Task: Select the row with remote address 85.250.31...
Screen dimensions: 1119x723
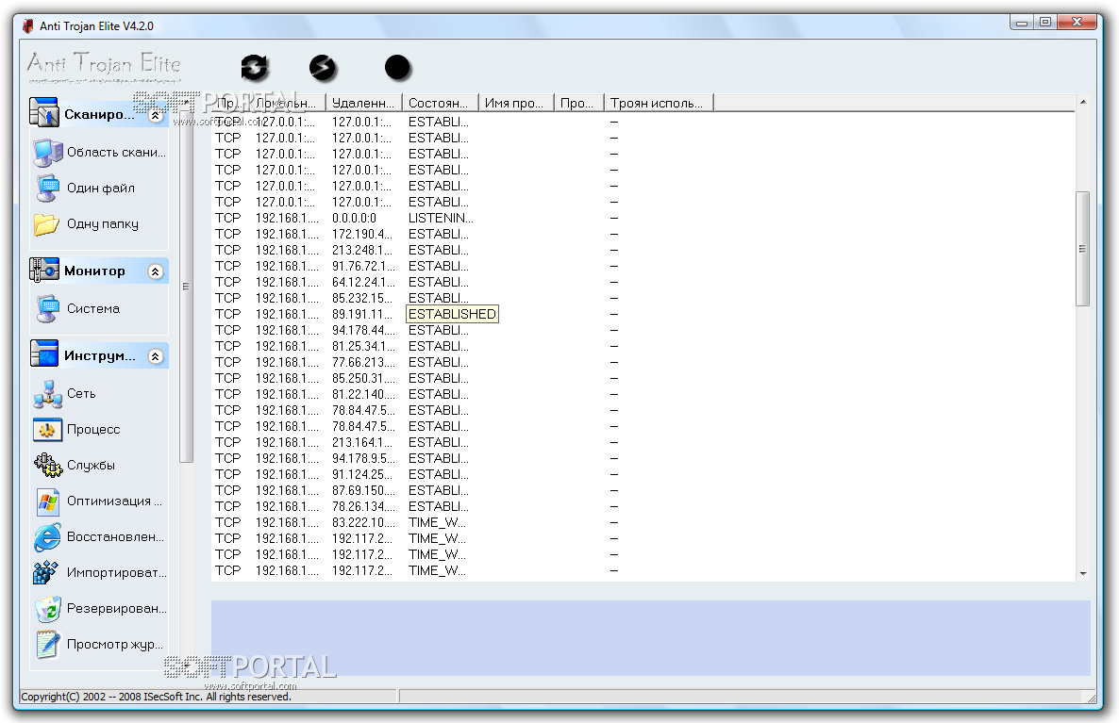Action: (643, 379)
